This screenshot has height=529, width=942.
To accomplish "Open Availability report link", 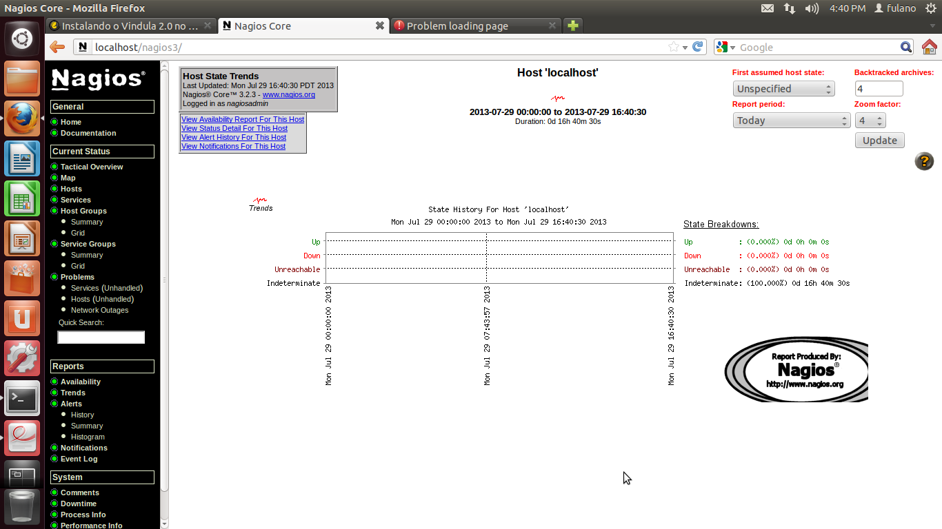I will (81, 382).
